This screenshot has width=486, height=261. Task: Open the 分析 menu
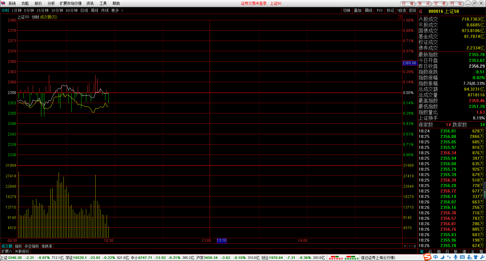point(51,3)
